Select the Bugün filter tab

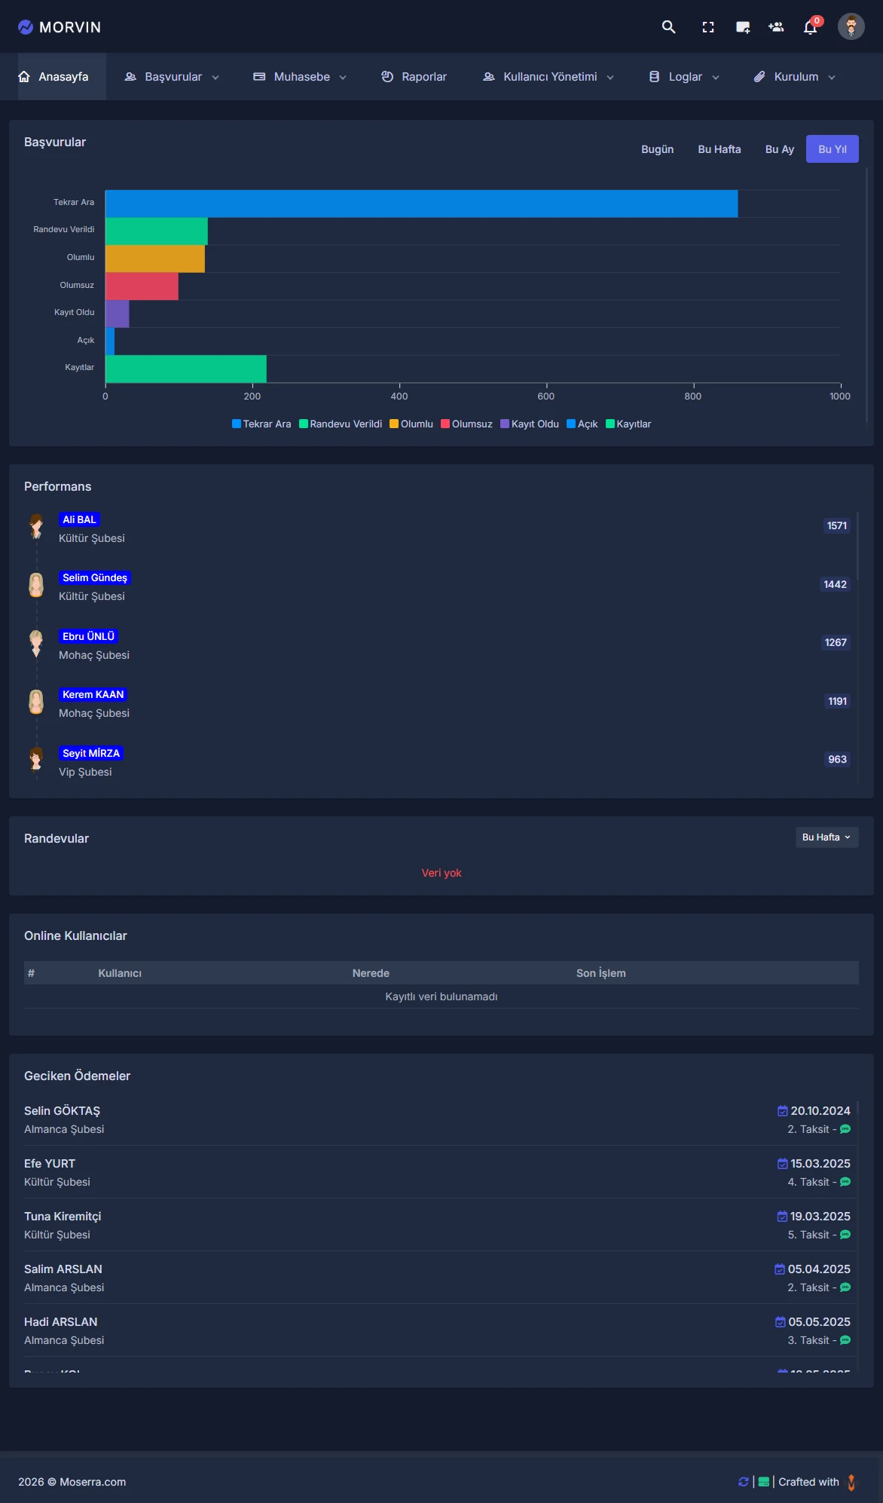point(657,149)
